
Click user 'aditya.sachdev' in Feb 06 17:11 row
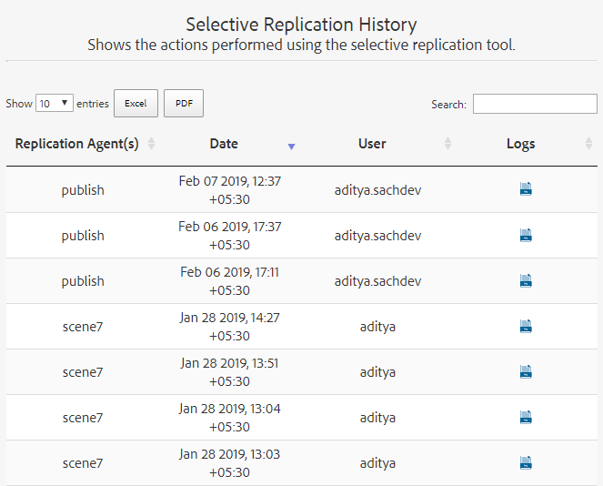pos(377,281)
